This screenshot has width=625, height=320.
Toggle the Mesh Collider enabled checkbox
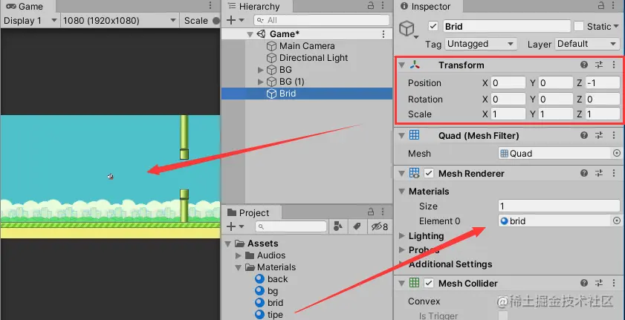[x=429, y=284]
